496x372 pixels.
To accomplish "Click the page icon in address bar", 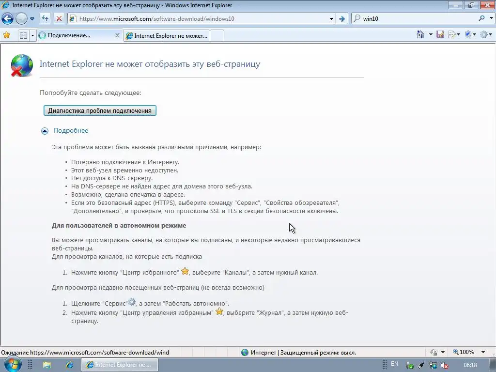I will click(x=73, y=19).
